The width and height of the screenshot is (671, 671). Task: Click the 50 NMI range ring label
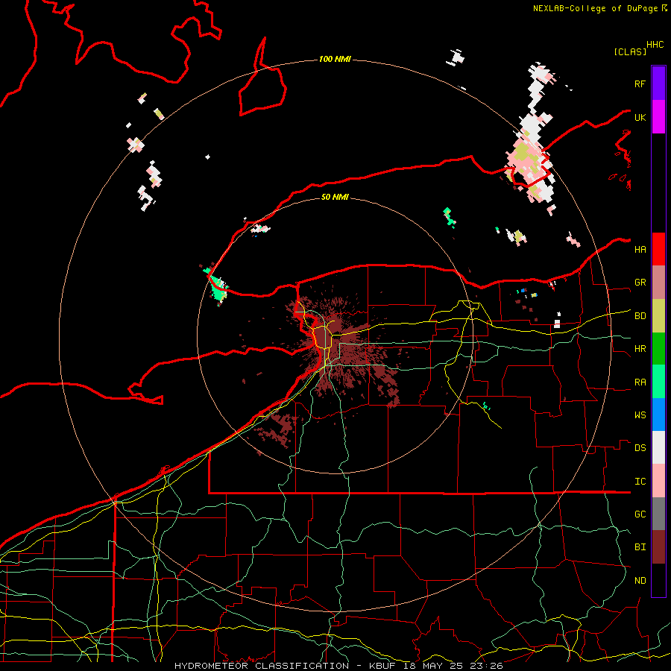pyautogui.click(x=335, y=197)
